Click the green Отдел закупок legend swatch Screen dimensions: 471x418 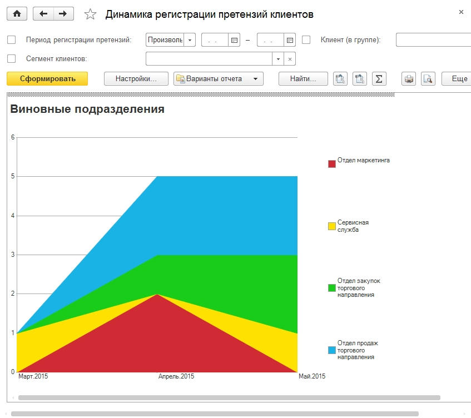[x=332, y=288]
